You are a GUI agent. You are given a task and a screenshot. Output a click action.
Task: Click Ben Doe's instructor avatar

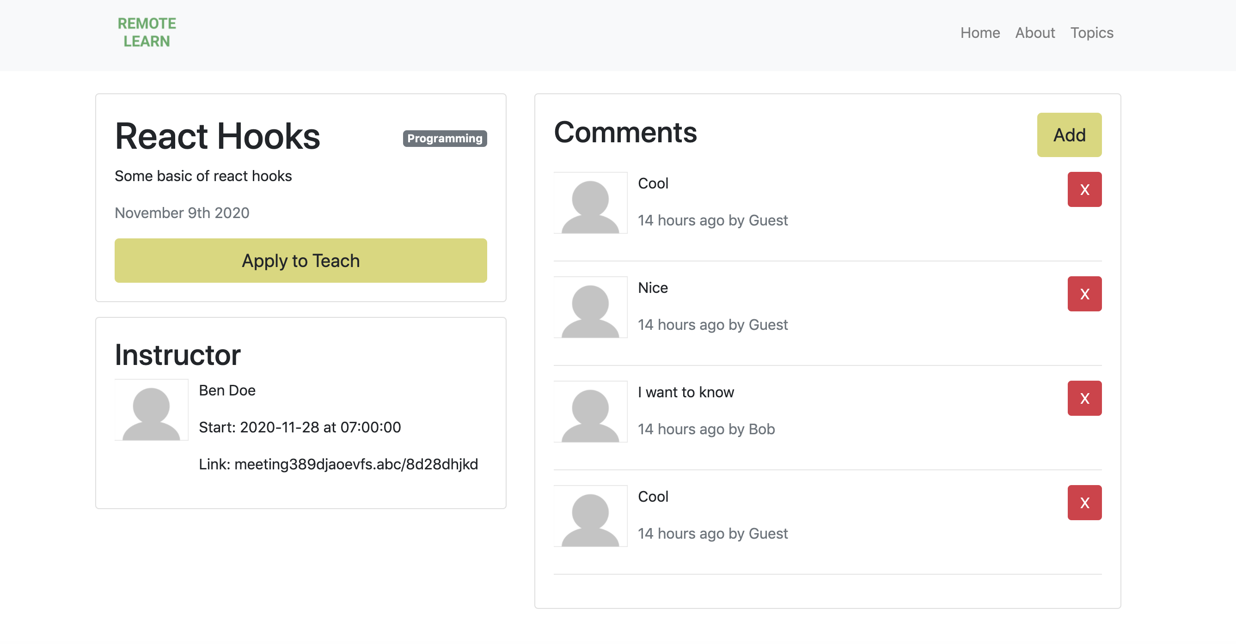151,410
